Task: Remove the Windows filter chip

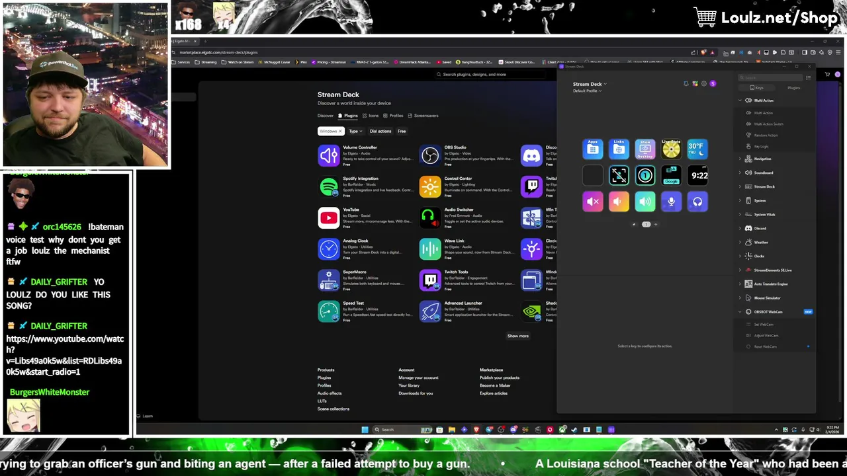Action: [x=341, y=131]
